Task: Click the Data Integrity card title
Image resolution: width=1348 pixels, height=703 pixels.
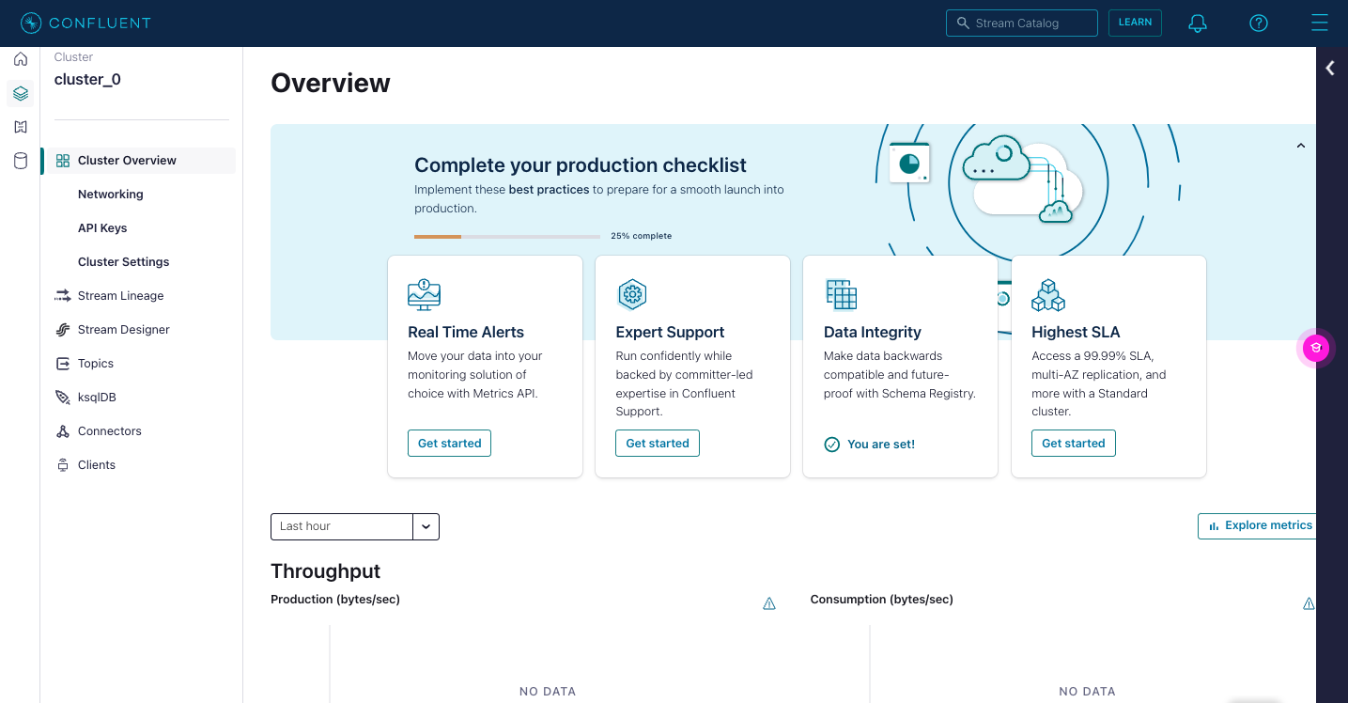Action: point(873,333)
